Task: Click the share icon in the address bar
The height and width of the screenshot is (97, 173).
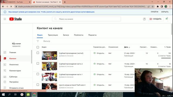Action: click(x=149, y=6)
